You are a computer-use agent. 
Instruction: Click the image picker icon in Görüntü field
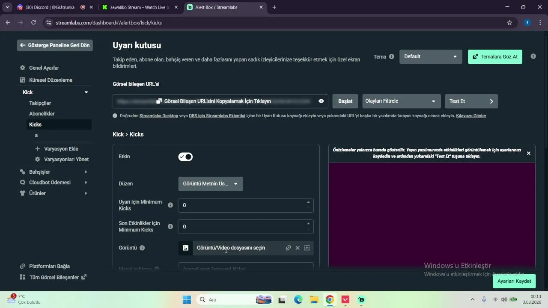(185, 248)
